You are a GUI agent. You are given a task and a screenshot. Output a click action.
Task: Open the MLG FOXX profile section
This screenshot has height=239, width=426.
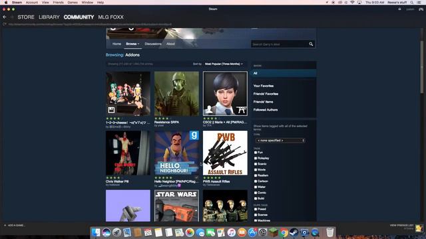tap(111, 17)
